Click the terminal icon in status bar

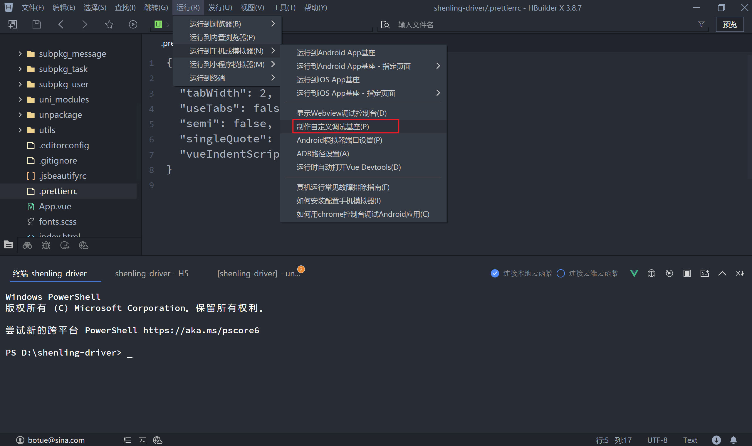[x=142, y=440]
